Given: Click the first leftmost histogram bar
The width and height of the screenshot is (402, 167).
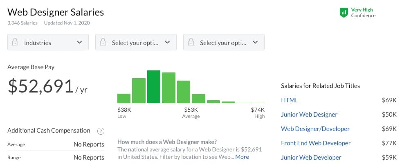Looking at the screenshot, I should pos(124,98).
